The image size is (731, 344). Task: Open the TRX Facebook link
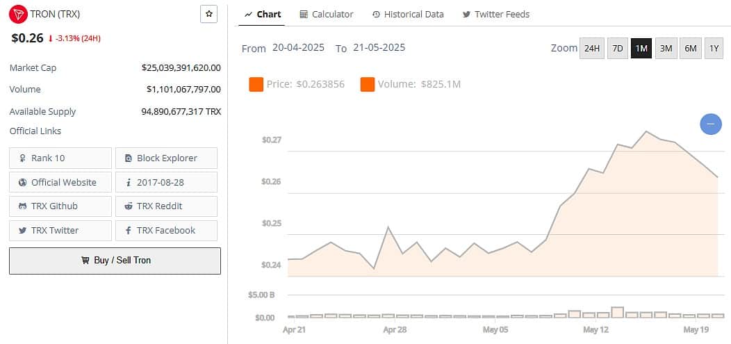[x=167, y=231]
